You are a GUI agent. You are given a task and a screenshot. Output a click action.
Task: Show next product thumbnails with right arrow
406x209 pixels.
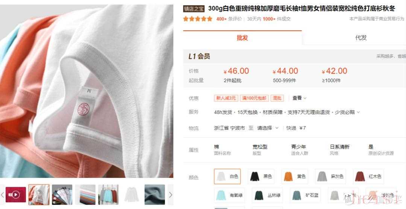tap(170, 195)
